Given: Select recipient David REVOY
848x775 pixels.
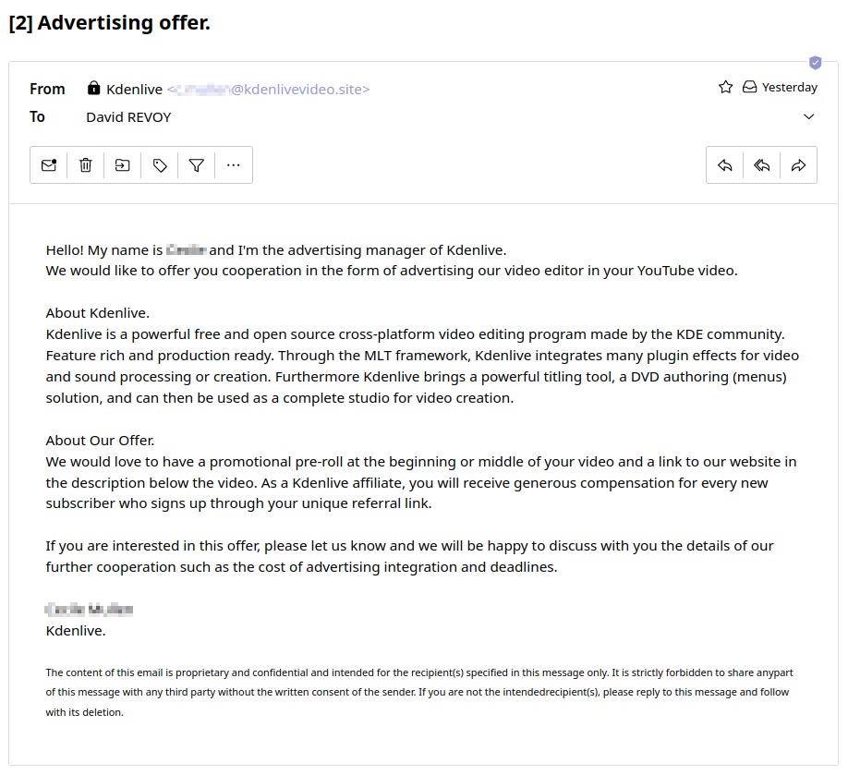Looking at the screenshot, I should click(128, 117).
